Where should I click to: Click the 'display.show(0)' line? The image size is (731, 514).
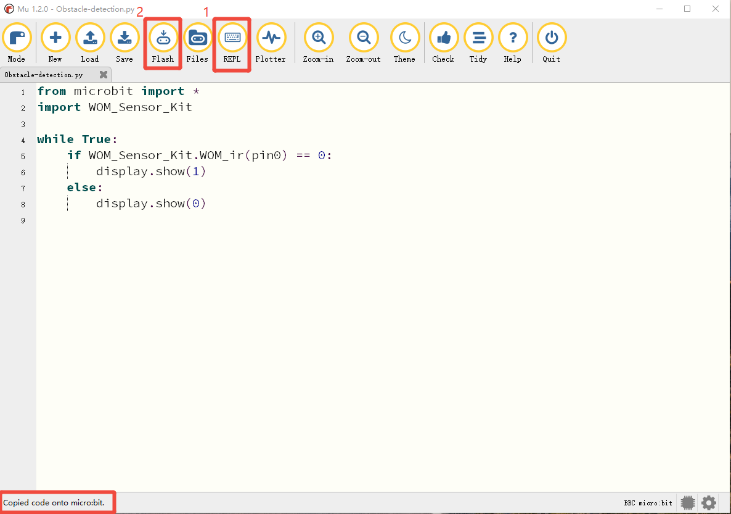tap(151, 204)
